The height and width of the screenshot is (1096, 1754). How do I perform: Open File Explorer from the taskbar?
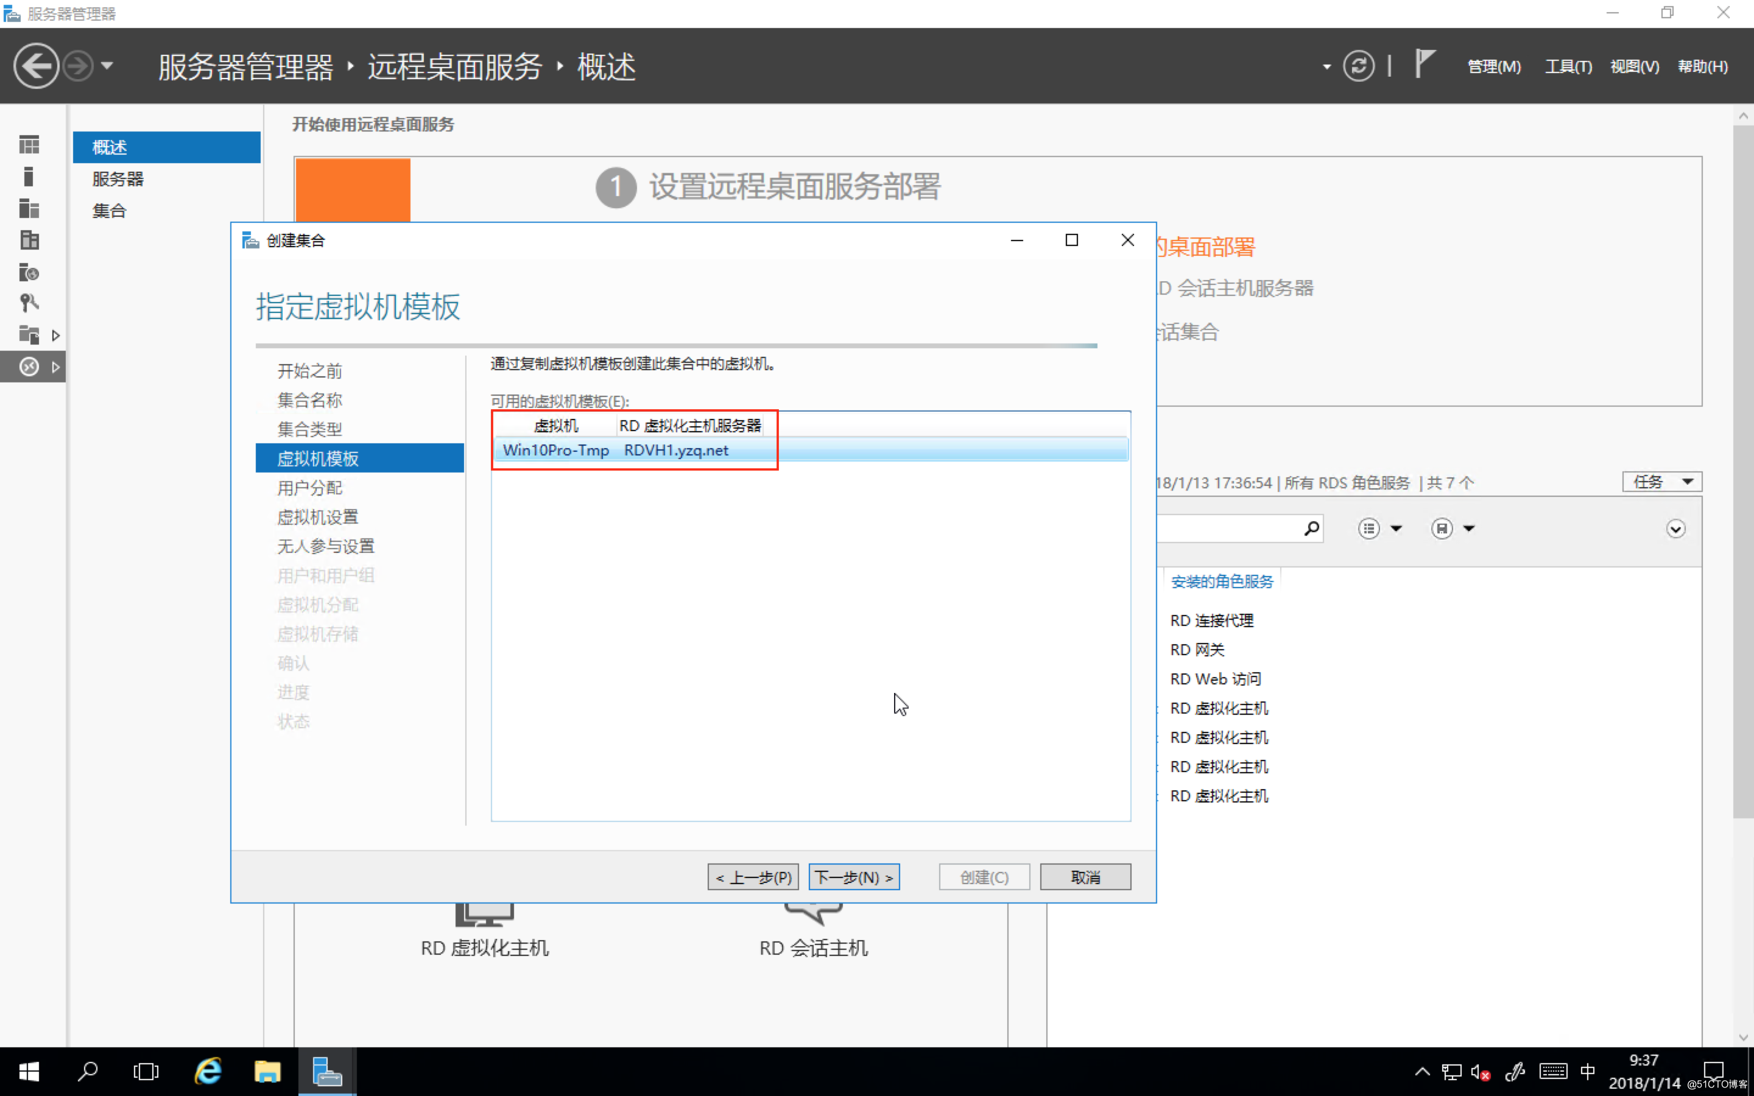pos(267,1072)
